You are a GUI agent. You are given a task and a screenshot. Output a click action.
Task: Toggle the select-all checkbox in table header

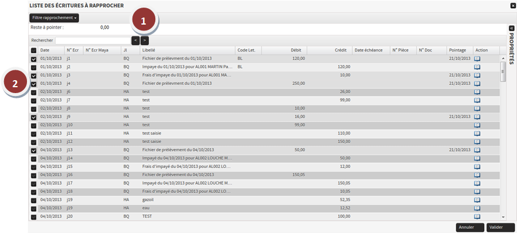tap(33, 51)
